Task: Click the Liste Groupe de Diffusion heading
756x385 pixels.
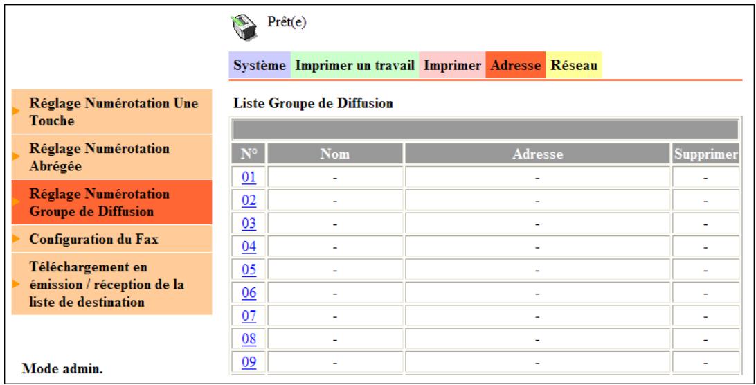Action: [313, 103]
